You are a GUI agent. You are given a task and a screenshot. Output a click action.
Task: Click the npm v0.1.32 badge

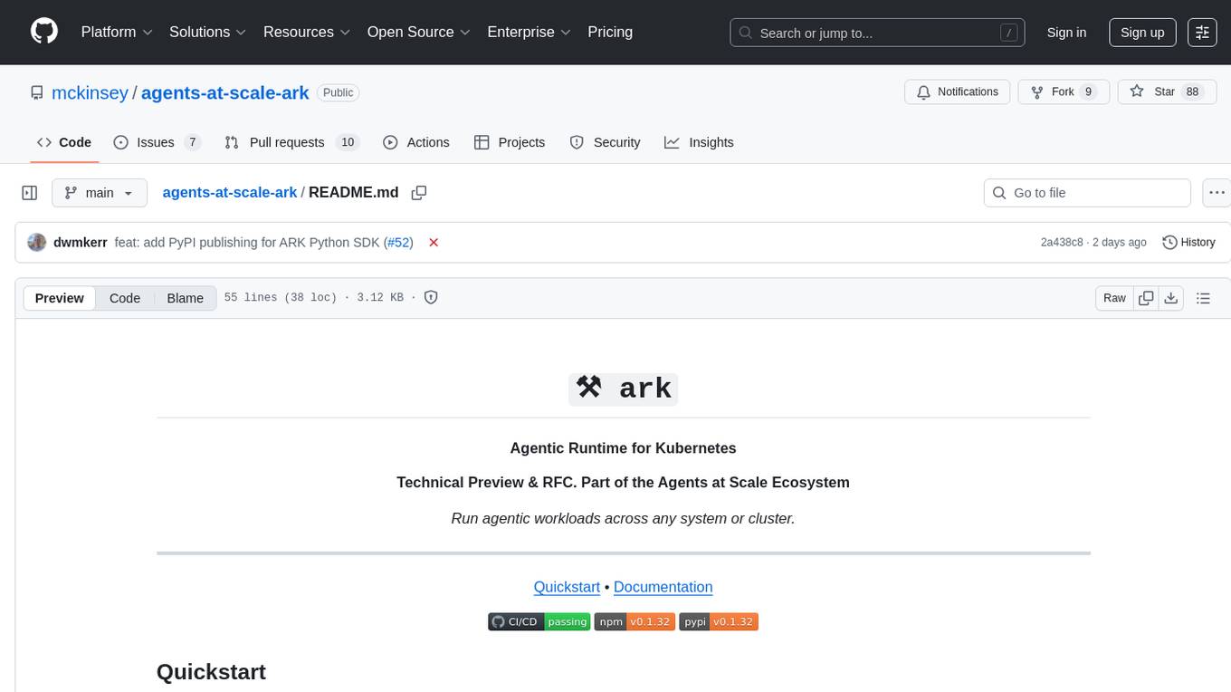point(635,621)
